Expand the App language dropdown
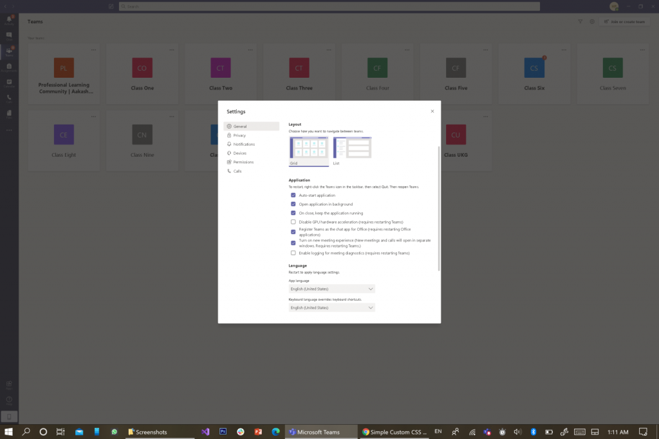The image size is (659, 439). [331, 289]
